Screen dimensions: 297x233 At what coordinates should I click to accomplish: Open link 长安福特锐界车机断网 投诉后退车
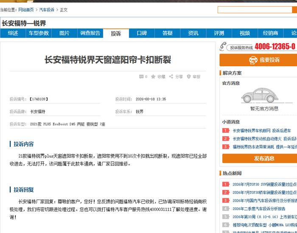tap(262, 131)
